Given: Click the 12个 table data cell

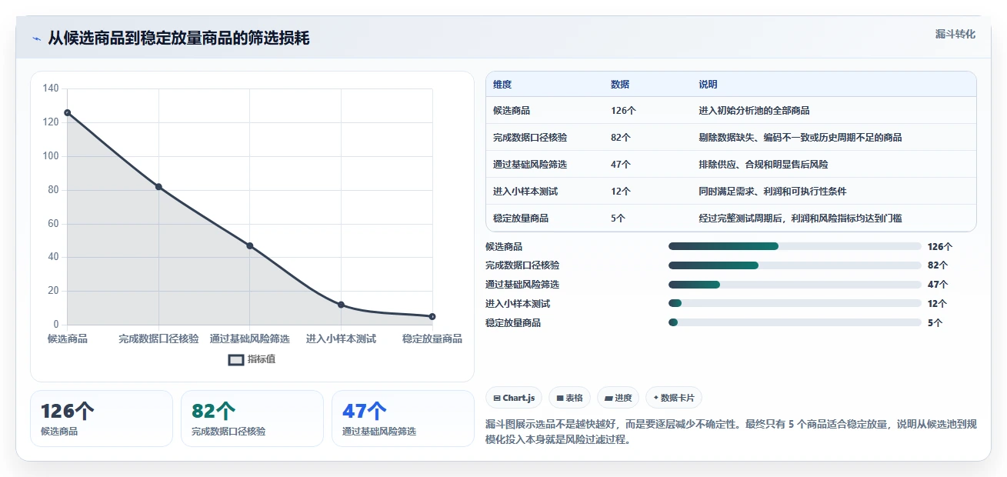Looking at the screenshot, I should pos(621,191).
